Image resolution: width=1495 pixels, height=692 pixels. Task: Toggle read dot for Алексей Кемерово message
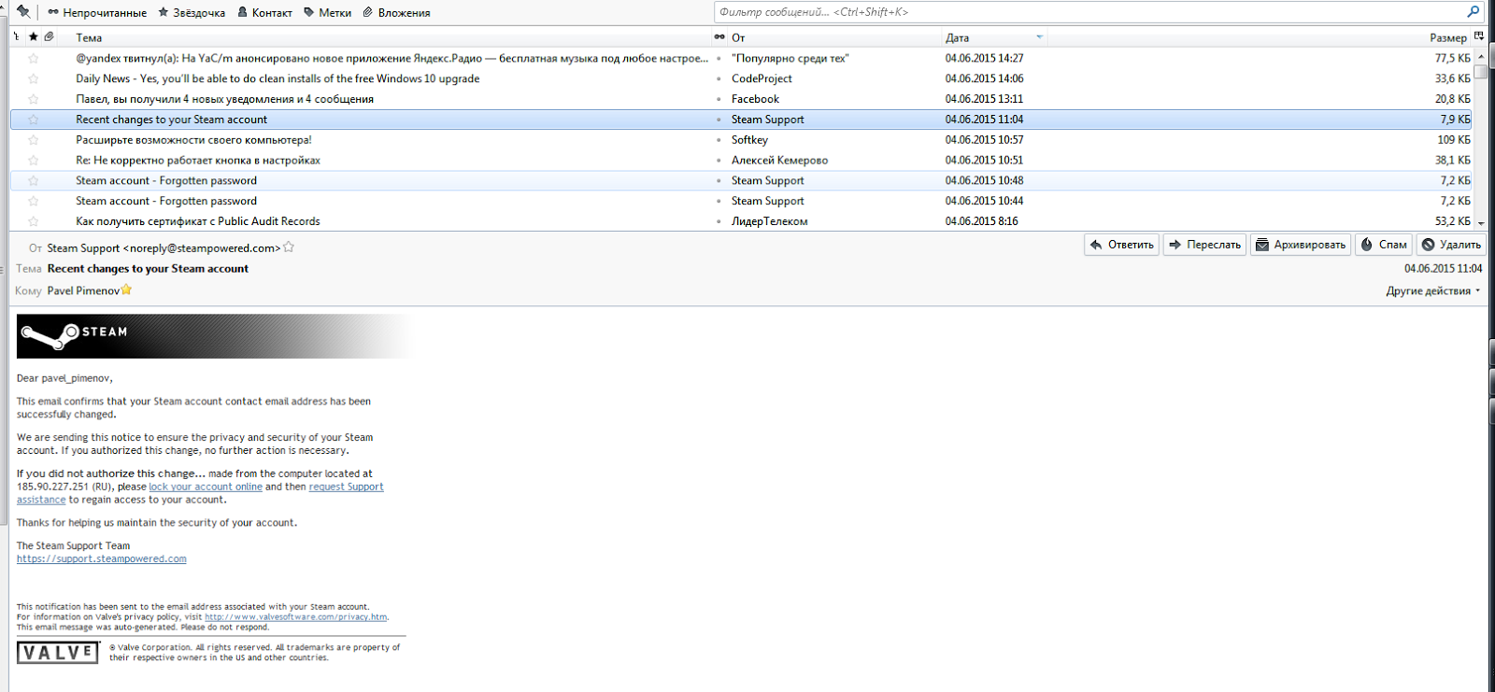coord(719,161)
